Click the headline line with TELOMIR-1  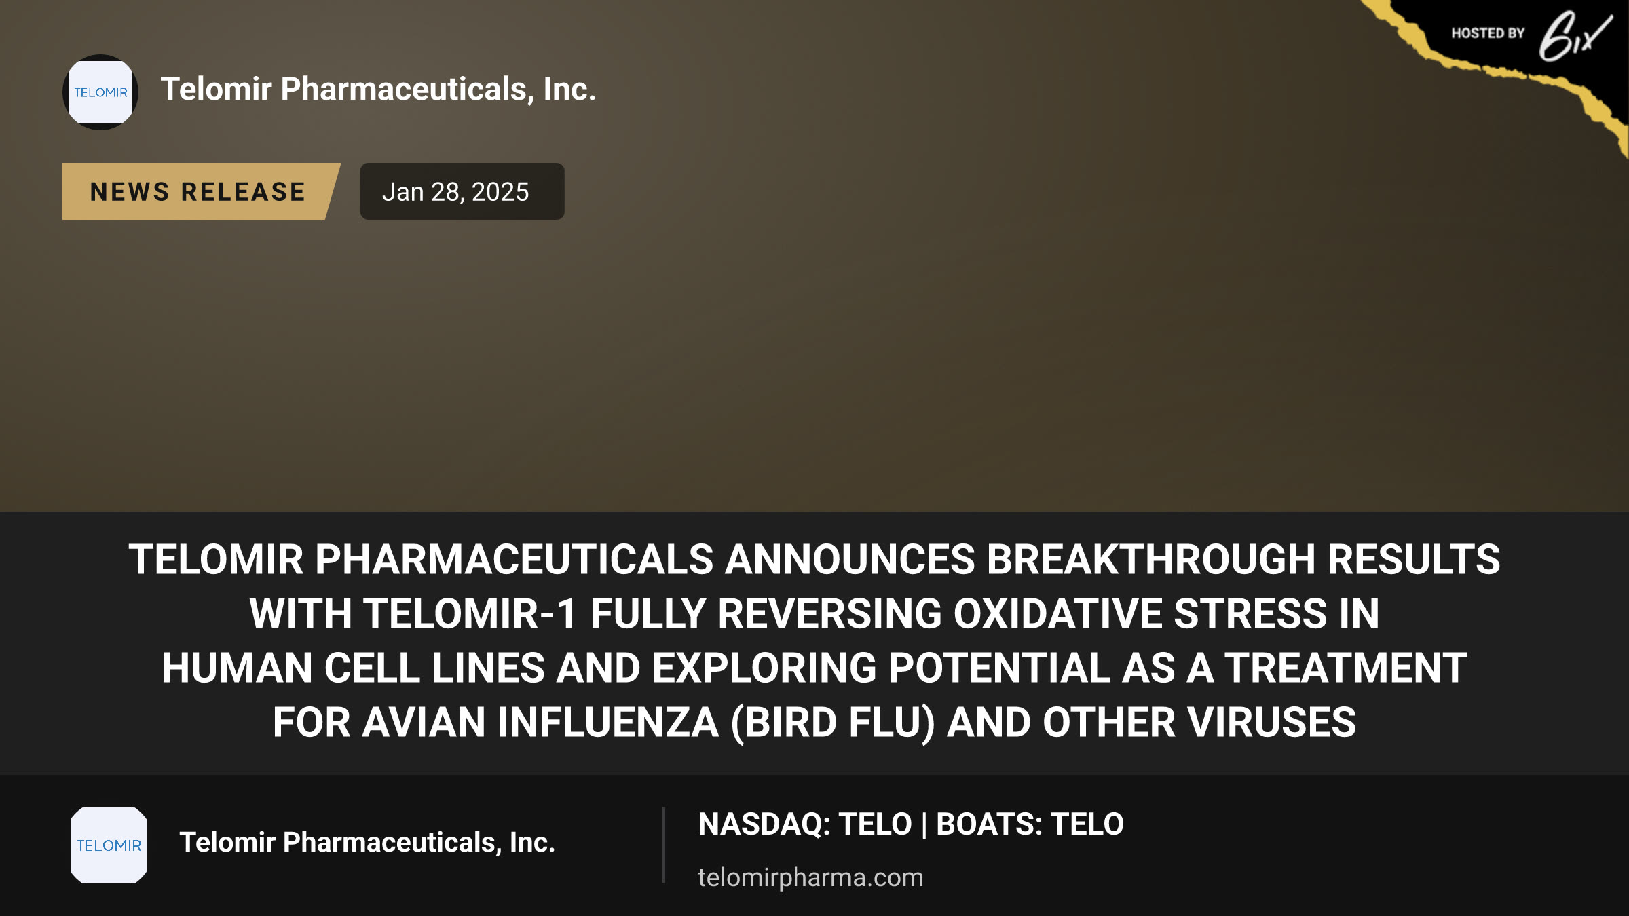point(814,613)
